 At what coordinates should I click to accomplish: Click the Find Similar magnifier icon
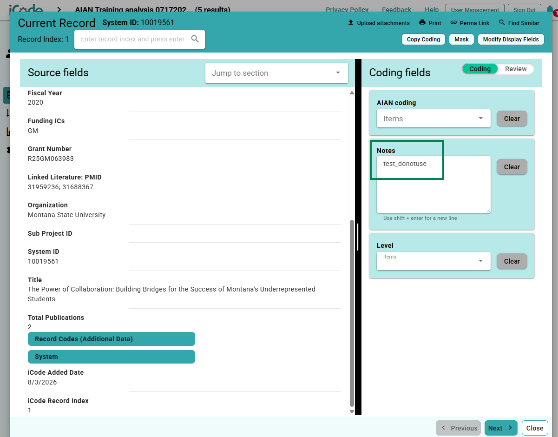coord(502,23)
